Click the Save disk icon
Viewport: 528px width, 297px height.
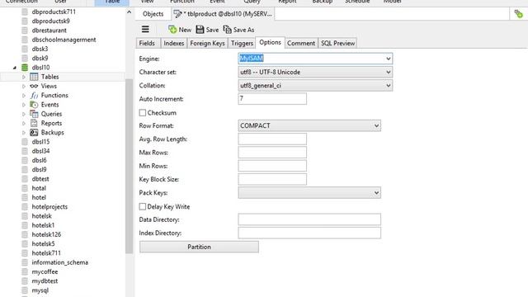[x=200, y=30]
